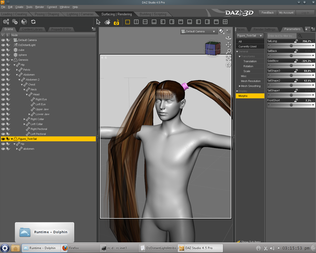Open the Default Camera dropdown

tap(199, 32)
